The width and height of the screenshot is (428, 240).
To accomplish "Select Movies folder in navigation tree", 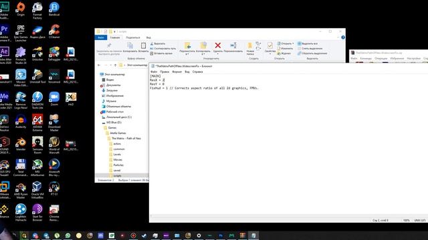I will click(x=116, y=160).
